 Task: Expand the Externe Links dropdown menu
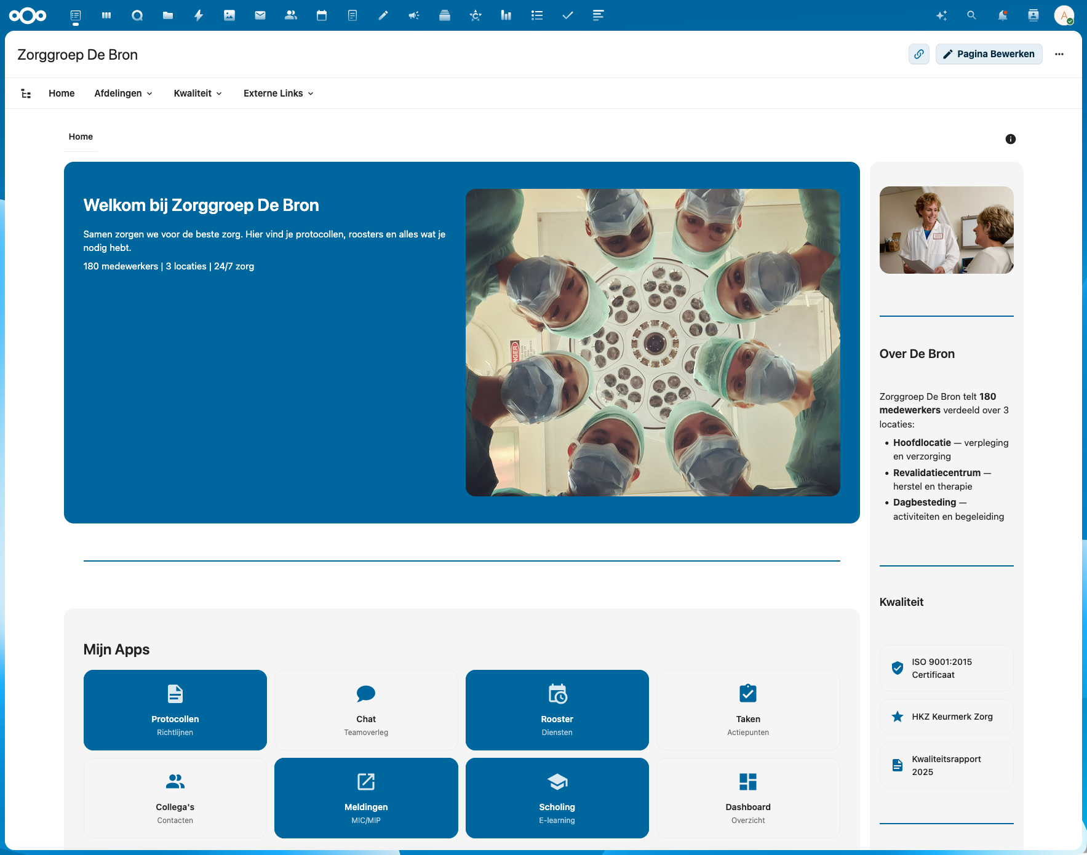(279, 93)
